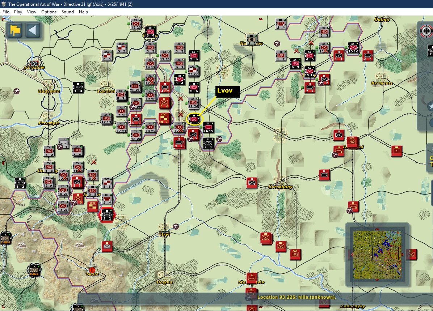Select the red armor 7 7 counter
This screenshot has height=311, width=433.
coord(310,87)
